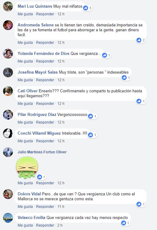Click the vomiting green face sticker
The image size is (157, 230).
tap(27, 168)
